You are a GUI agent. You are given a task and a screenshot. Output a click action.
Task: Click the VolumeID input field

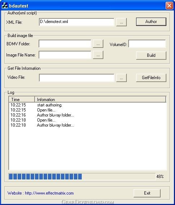click(x=147, y=44)
